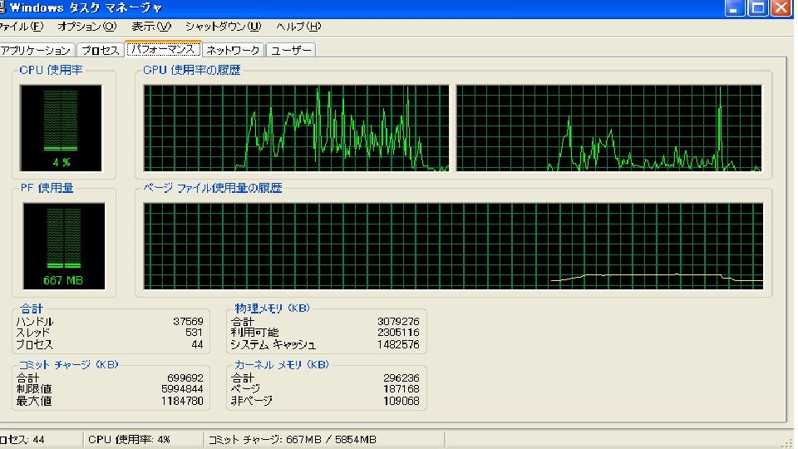Click status bar コミット チャージ: 667MB / 5854MB
The width and height of the screenshot is (798, 449).
(292, 439)
